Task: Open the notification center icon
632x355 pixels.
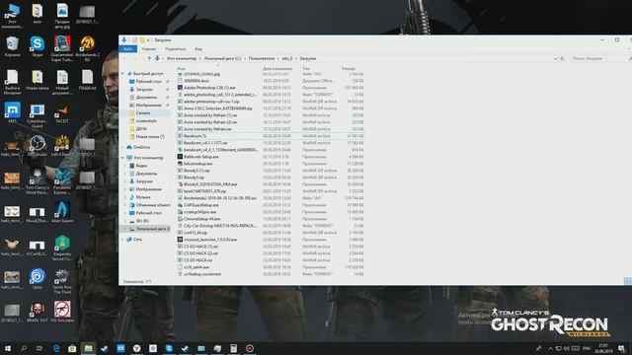Action: [x=621, y=348]
